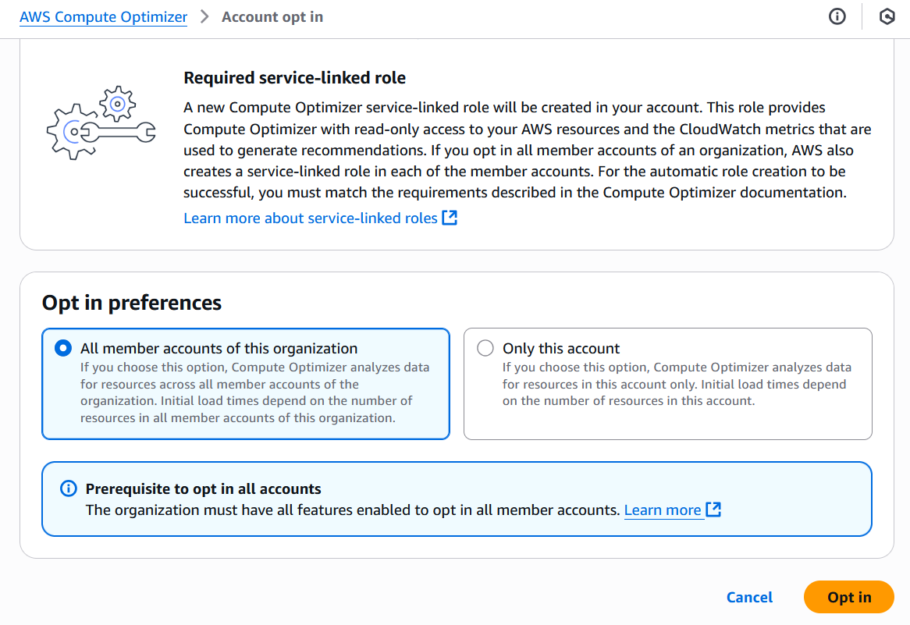910x625 pixels.
Task: Click the Prerequisite to opt in all accounts title
Action: pyautogui.click(x=203, y=488)
